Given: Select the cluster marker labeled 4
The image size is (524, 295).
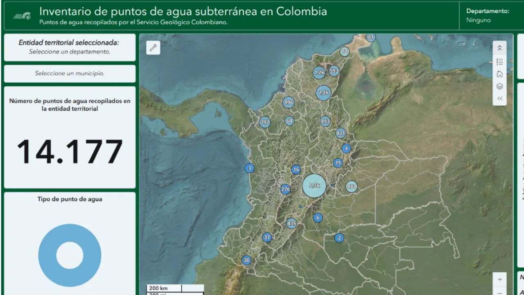Looking at the screenshot, I should coord(346,148).
